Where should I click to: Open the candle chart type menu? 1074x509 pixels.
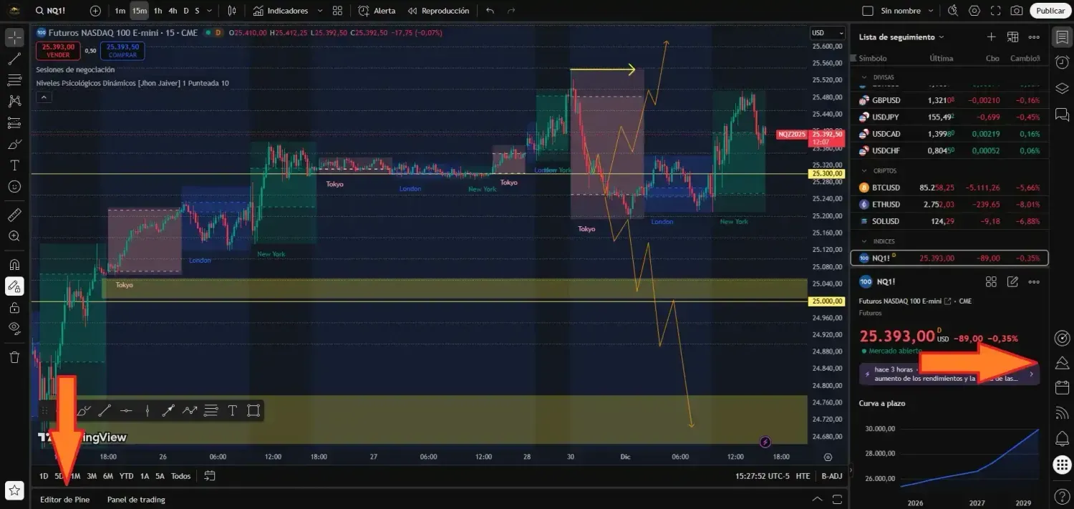coord(231,11)
